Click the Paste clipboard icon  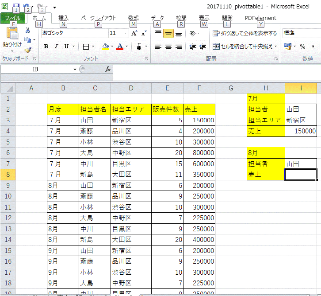(12, 34)
